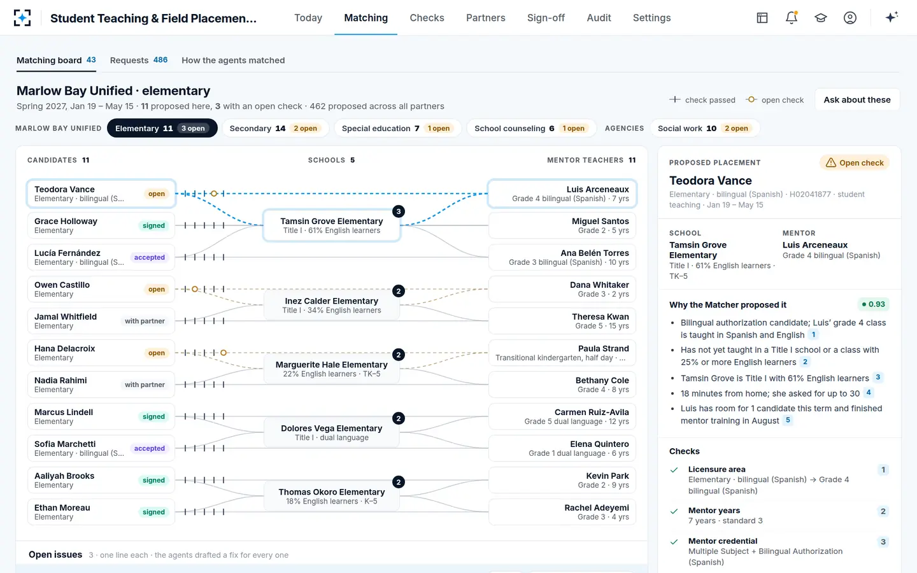Click count badge 3 on Tamsin Grove Elementary
This screenshot has width=917, height=573.
[399, 211]
